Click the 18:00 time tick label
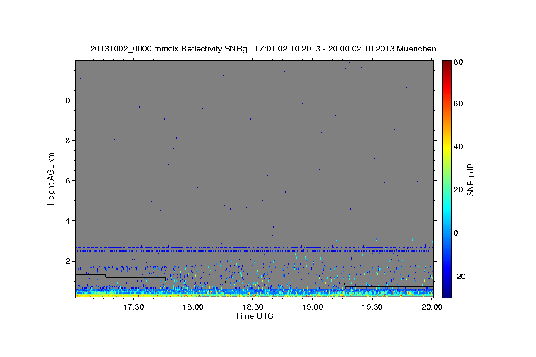This screenshot has height=357, width=536. tap(194, 307)
